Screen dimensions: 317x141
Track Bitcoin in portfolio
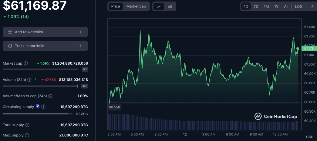coord(45,46)
